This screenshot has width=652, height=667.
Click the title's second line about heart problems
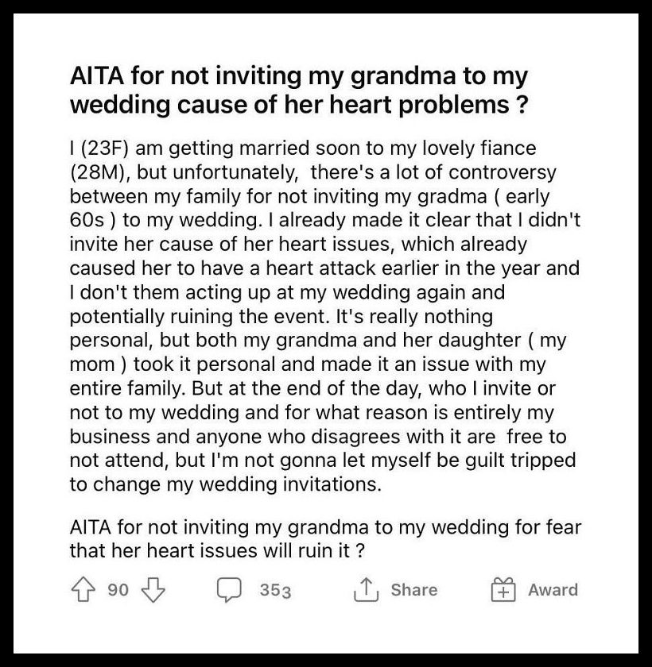coord(299,105)
